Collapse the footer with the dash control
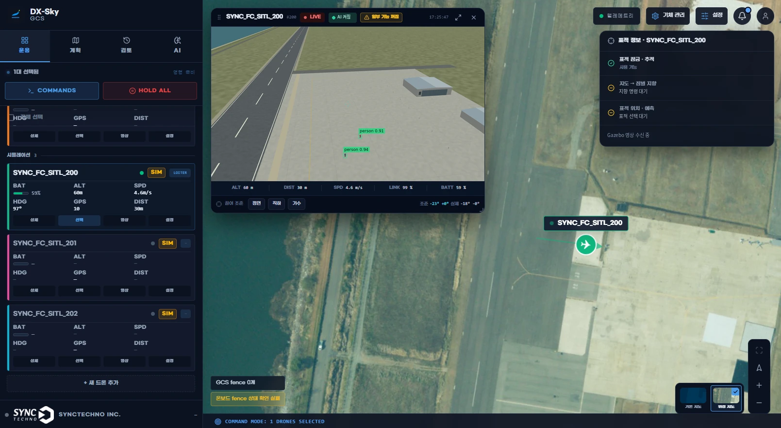The height and width of the screenshot is (428, 781). (196, 415)
